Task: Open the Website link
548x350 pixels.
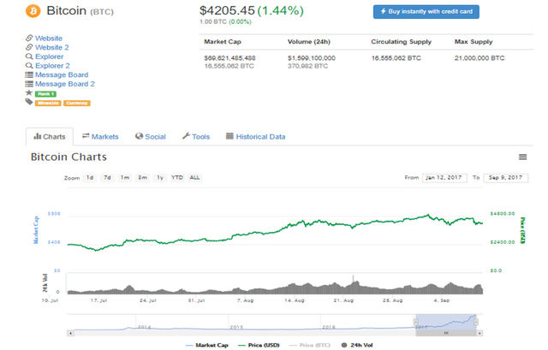Action: click(x=49, y=39)
